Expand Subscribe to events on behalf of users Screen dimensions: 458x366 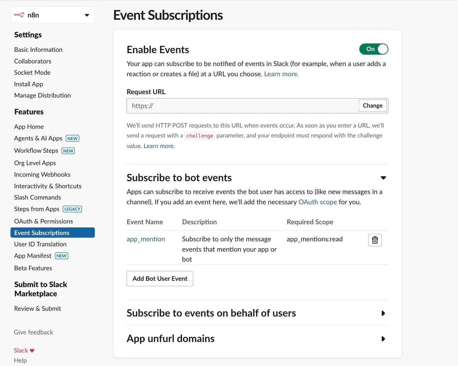click(x=383, y=313)
